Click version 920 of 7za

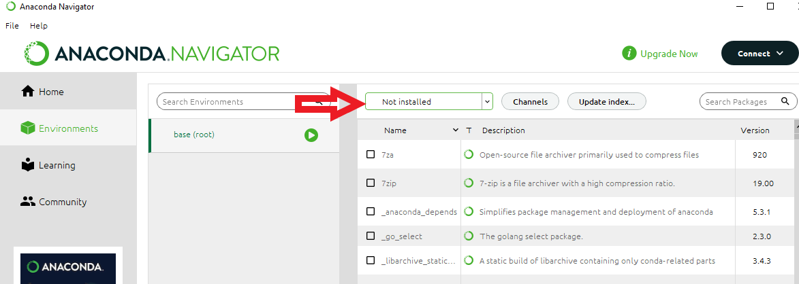759,155
